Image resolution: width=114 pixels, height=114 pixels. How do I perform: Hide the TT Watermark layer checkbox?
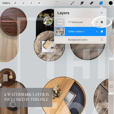click(x=102, y=22)
